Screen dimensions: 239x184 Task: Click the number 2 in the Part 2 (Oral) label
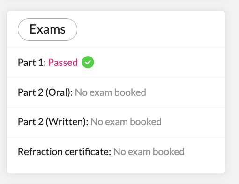(x=41, y=92)
